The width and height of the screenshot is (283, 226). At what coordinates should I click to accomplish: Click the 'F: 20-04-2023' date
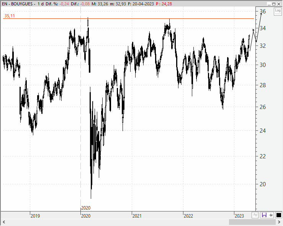pyautogui.click(x=141, y=4)
